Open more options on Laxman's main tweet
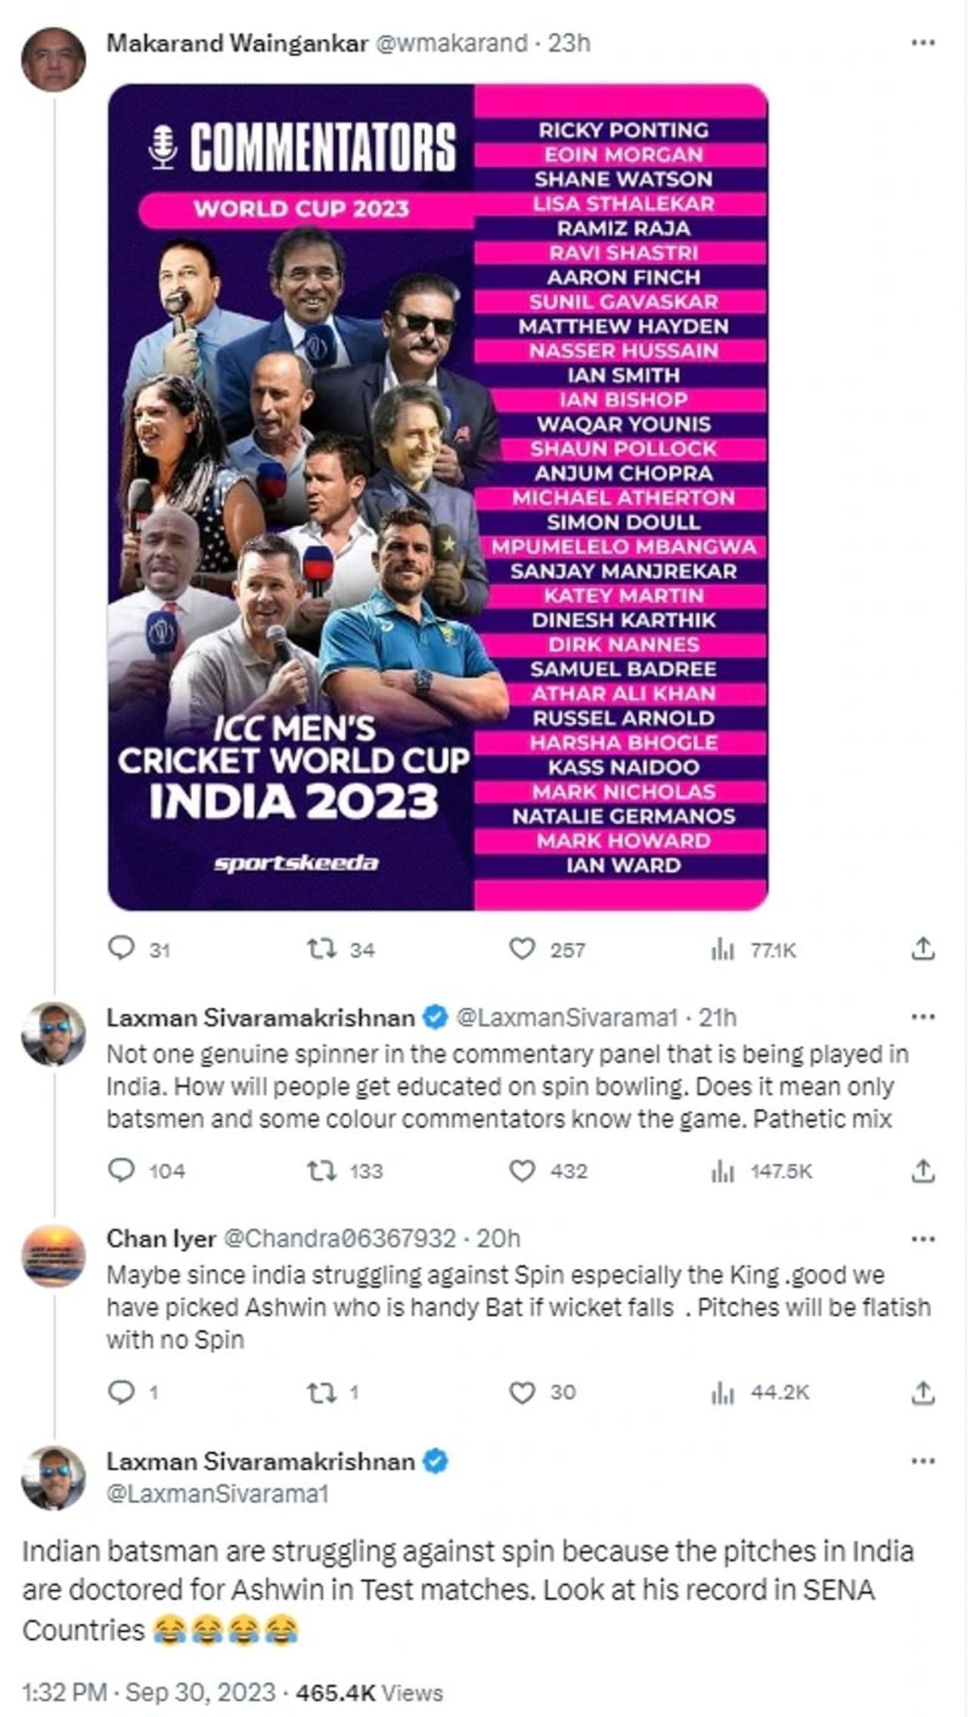Viewport: 968px width, 1717px height. [923, 1461]
